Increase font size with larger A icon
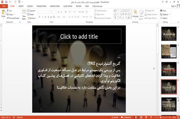Viewport: 180px width, 119px height. (x=59, y=12)
